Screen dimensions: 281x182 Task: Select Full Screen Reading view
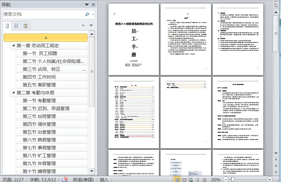[x=184, y=179]
